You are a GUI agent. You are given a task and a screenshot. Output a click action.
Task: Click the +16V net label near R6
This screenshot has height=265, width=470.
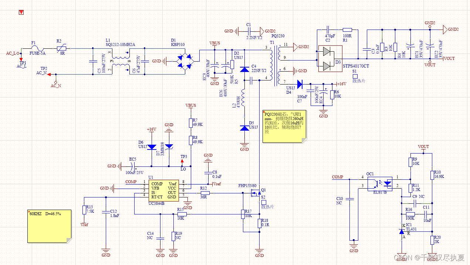pos(341,84)
